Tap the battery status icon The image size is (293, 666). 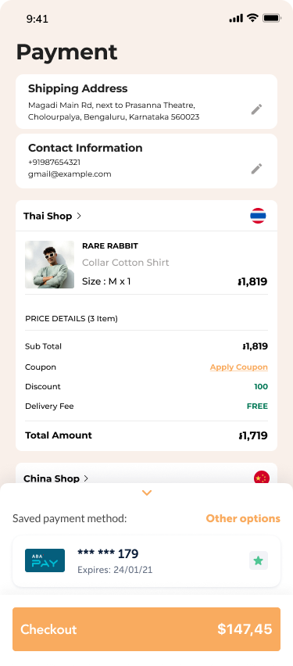[271, 18]
